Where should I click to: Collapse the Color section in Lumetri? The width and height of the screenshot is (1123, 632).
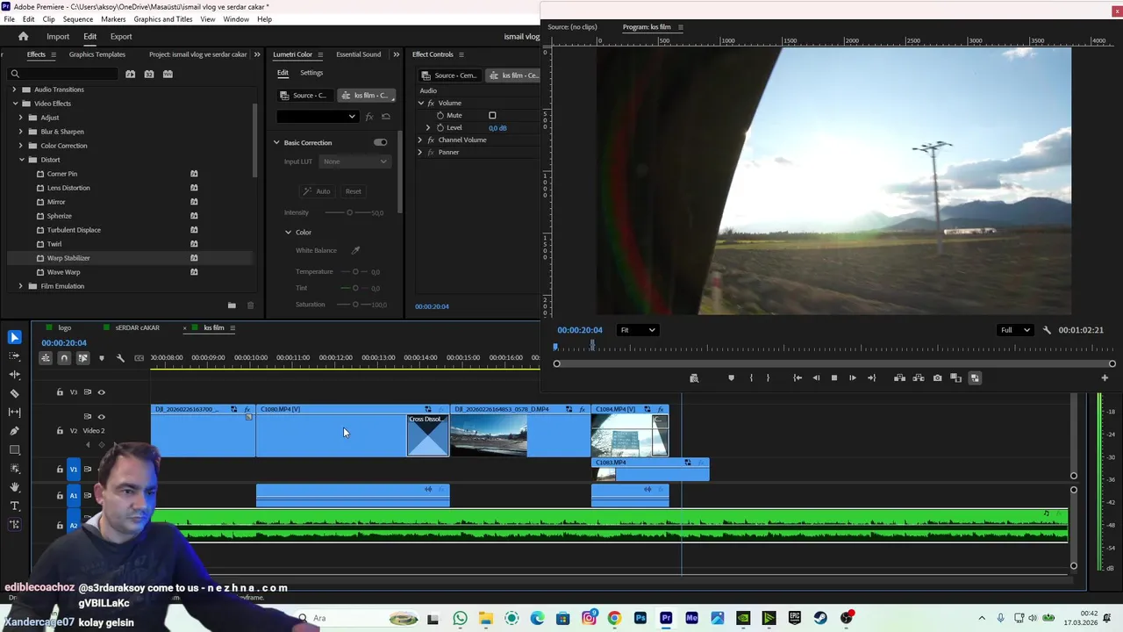click(288, 232)
